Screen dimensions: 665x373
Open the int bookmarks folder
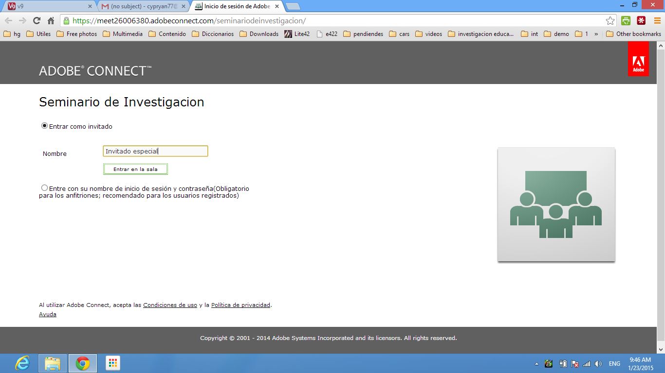[530, 34]
